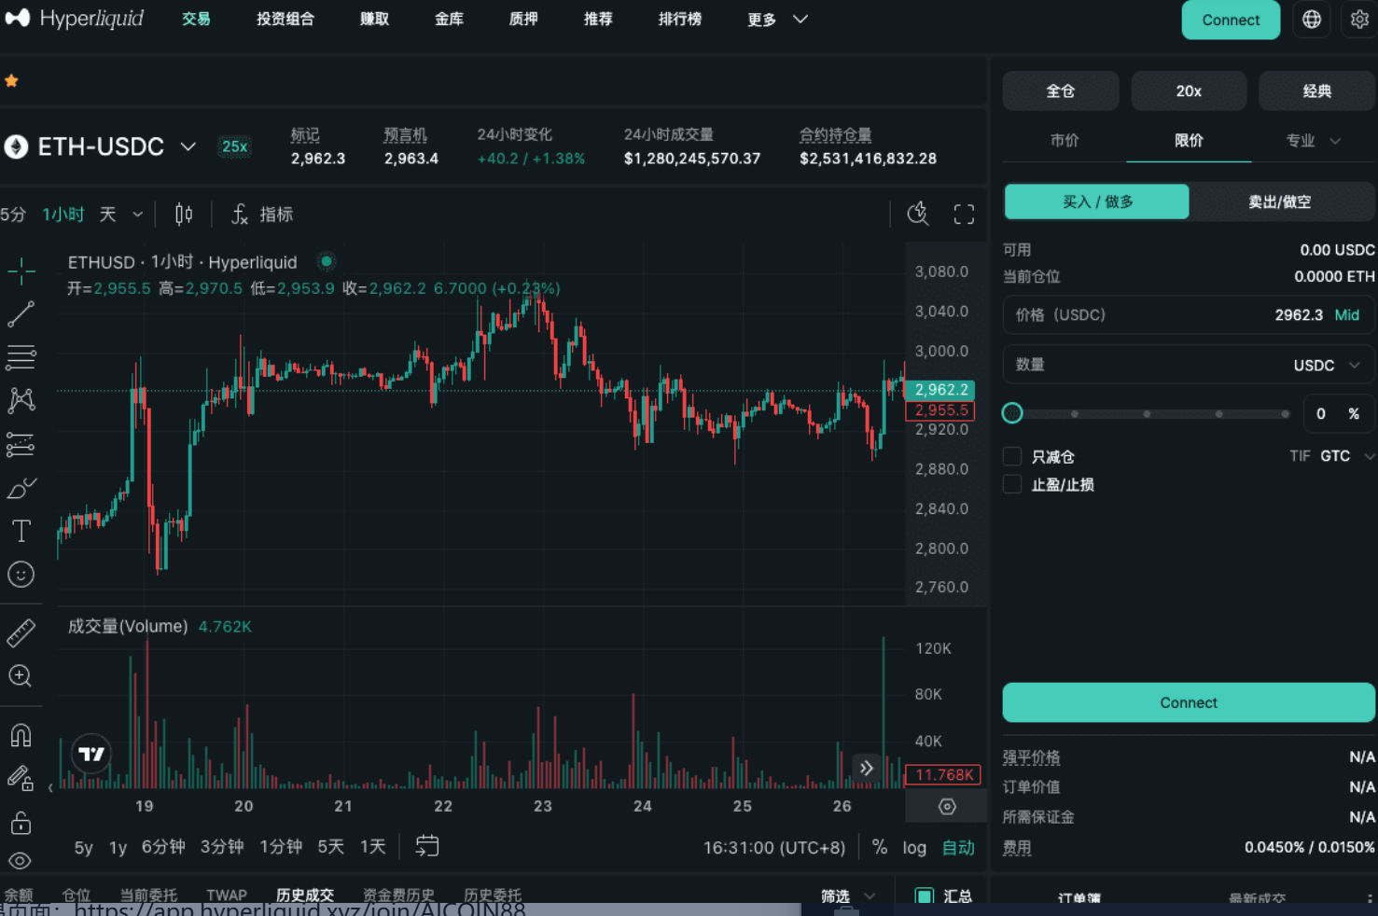
Task: Expand the ETH-USDC pair selector
Action: 188,146
